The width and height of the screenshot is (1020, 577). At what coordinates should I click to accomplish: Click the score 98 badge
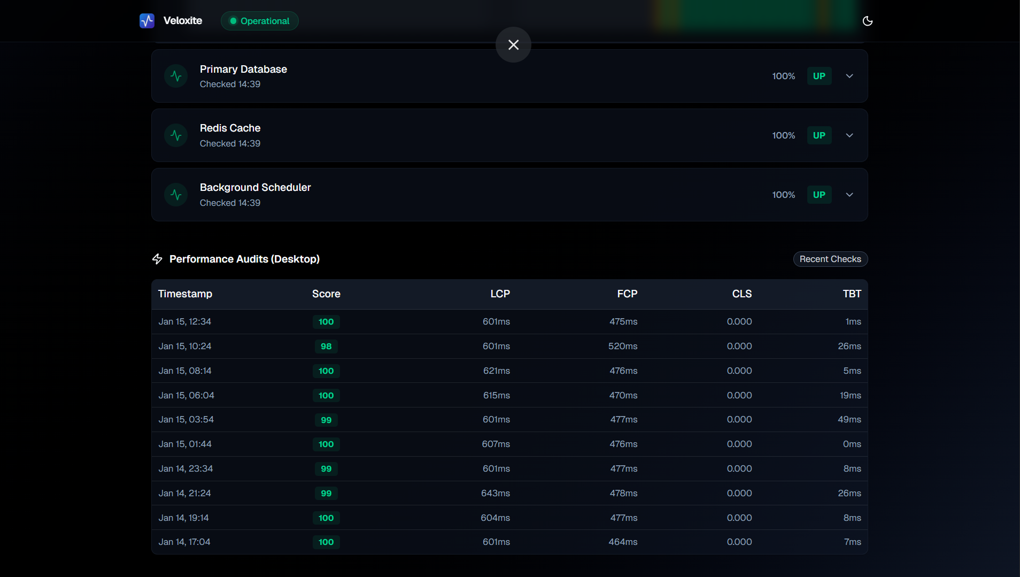coord(326,346)
